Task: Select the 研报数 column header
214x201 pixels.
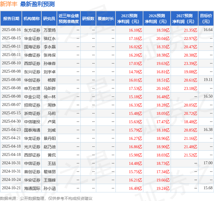Action: point(88,19)
